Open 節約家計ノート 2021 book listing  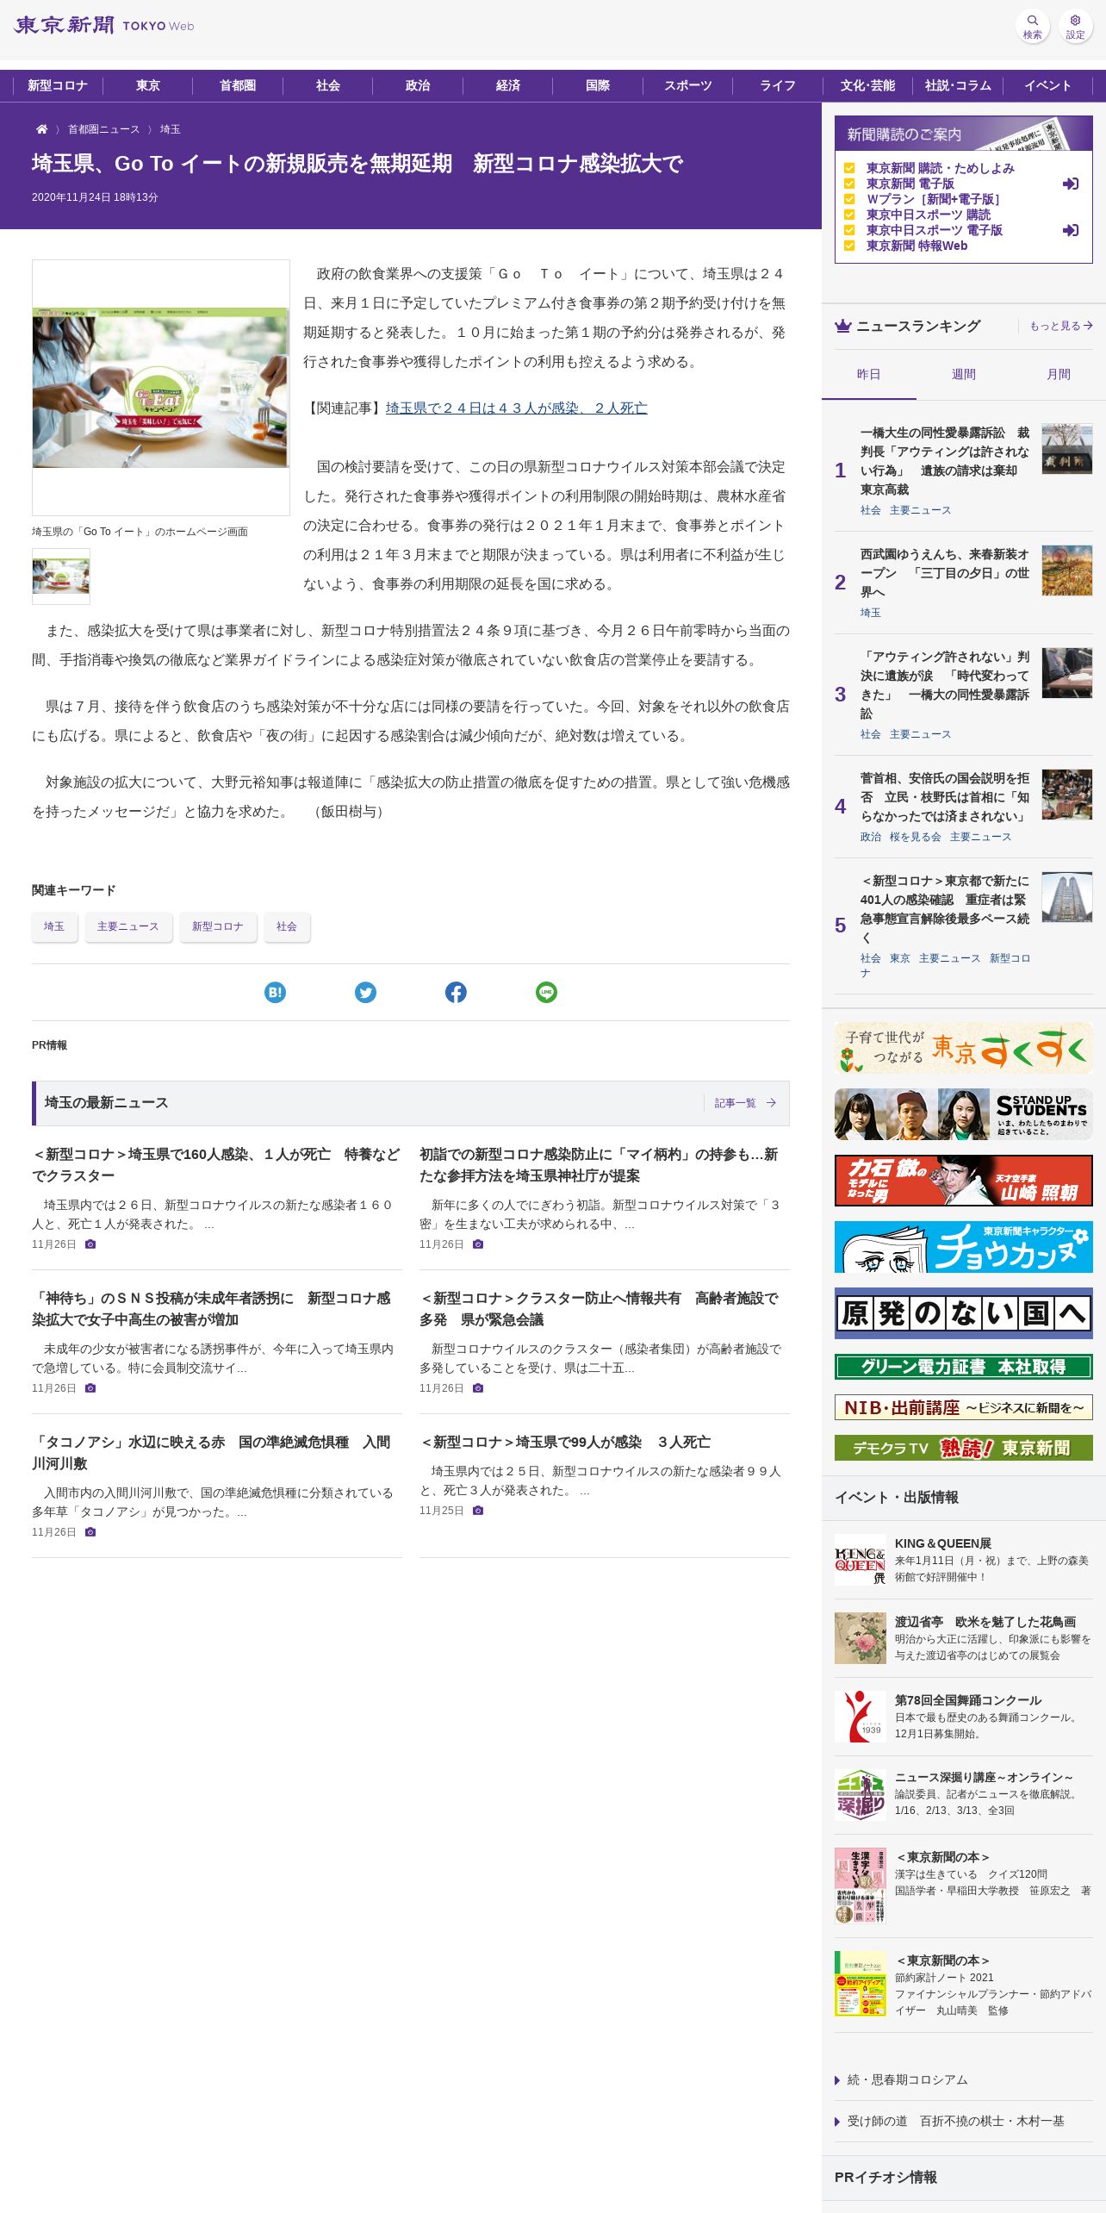(x=963, y=1984)
